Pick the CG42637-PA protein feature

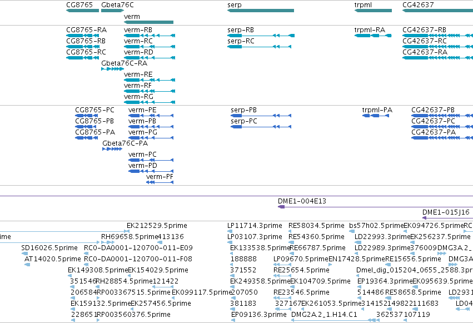442,138
